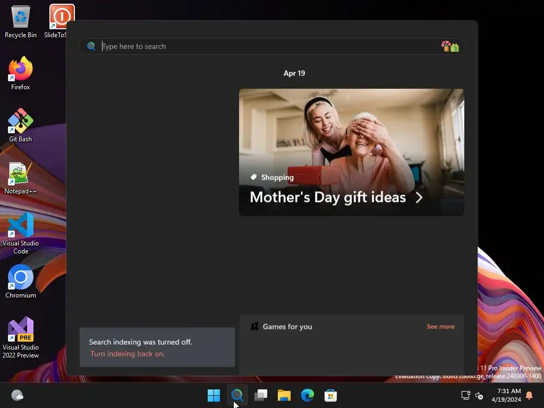Click the muted volume tray icon

click(479, 395)
